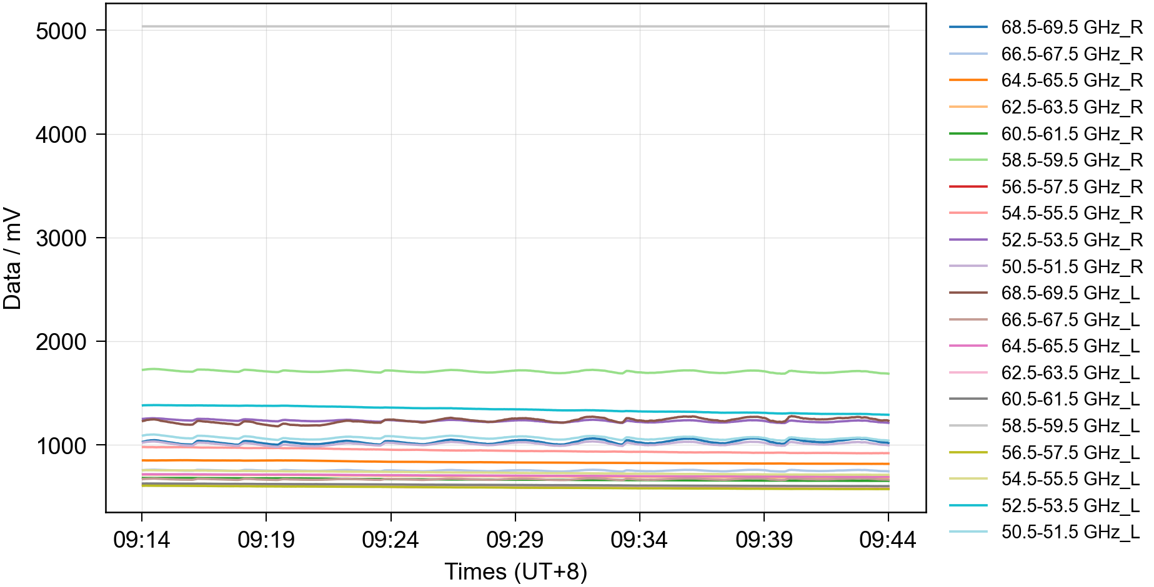
Task: Click the 2000 y-axis tick label
Action: 61,342
